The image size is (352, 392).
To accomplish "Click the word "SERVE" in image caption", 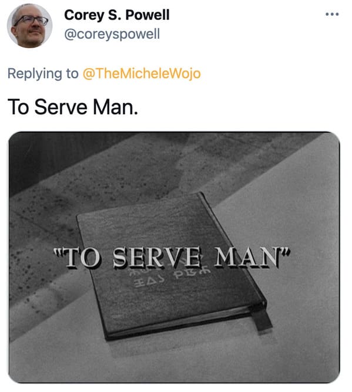I will 157,257.
